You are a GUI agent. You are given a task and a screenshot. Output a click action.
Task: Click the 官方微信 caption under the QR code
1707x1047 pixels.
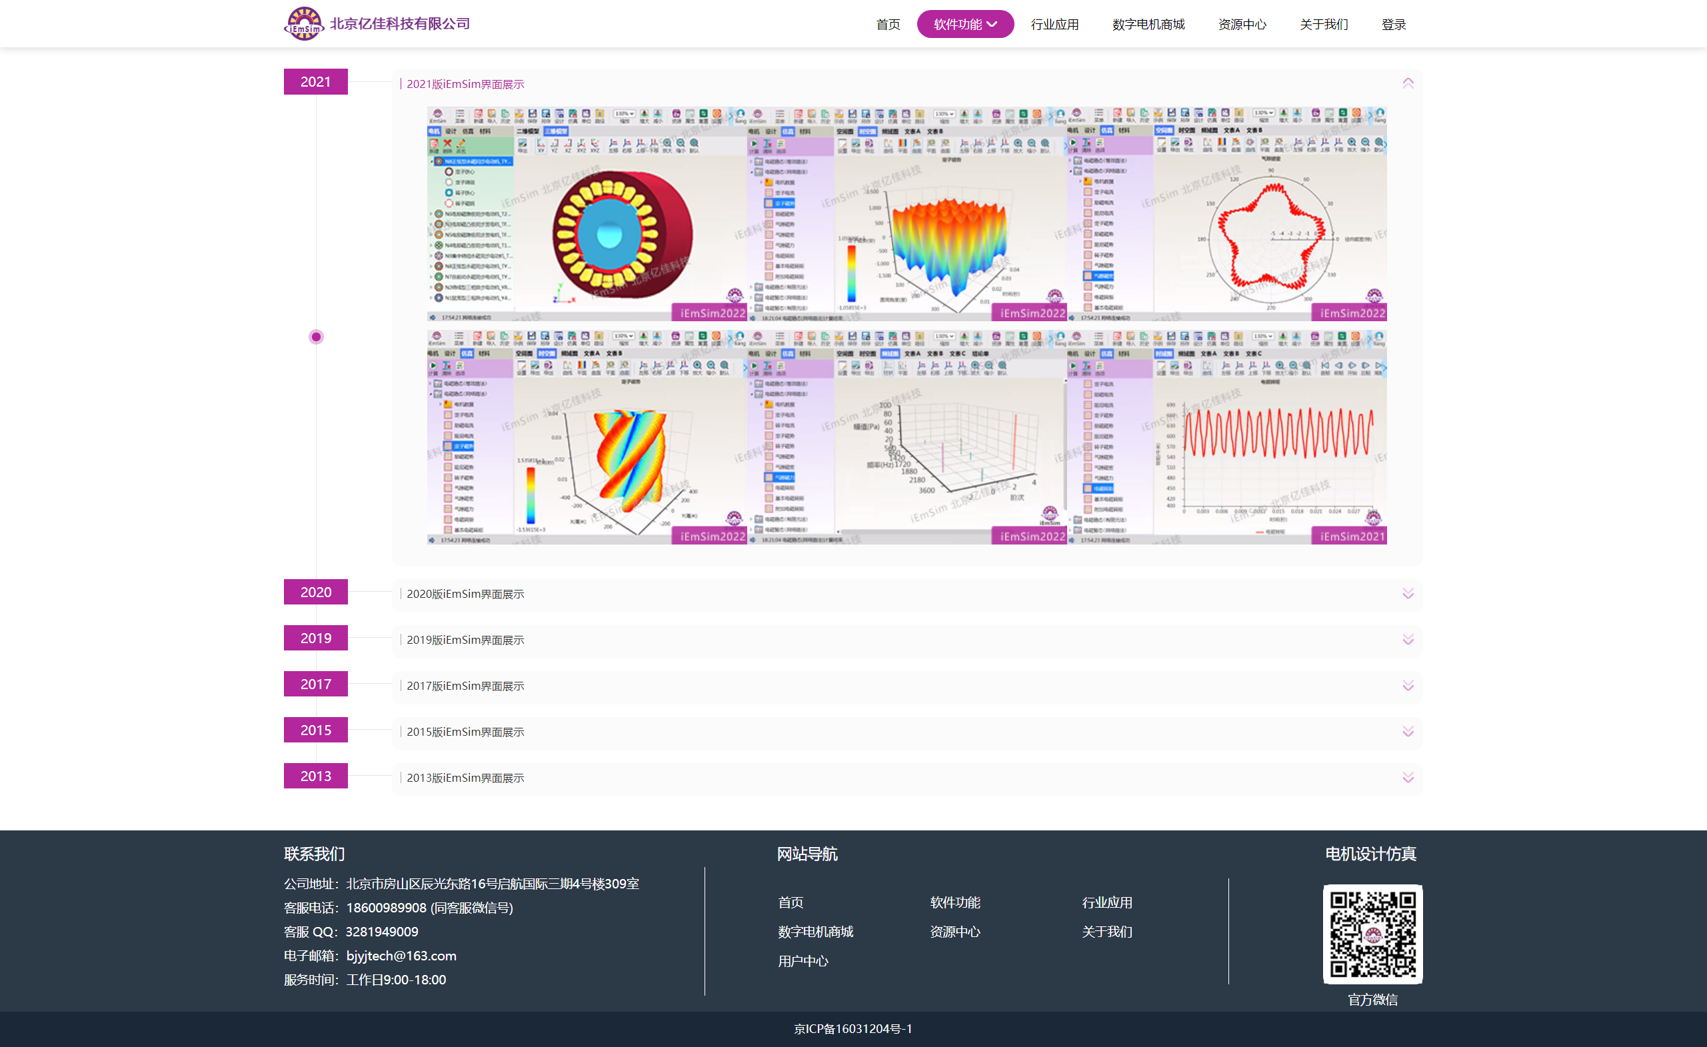[x=1372, y=999]
